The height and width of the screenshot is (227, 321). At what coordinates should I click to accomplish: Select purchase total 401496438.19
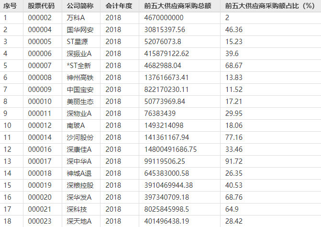tap(166, 221)
